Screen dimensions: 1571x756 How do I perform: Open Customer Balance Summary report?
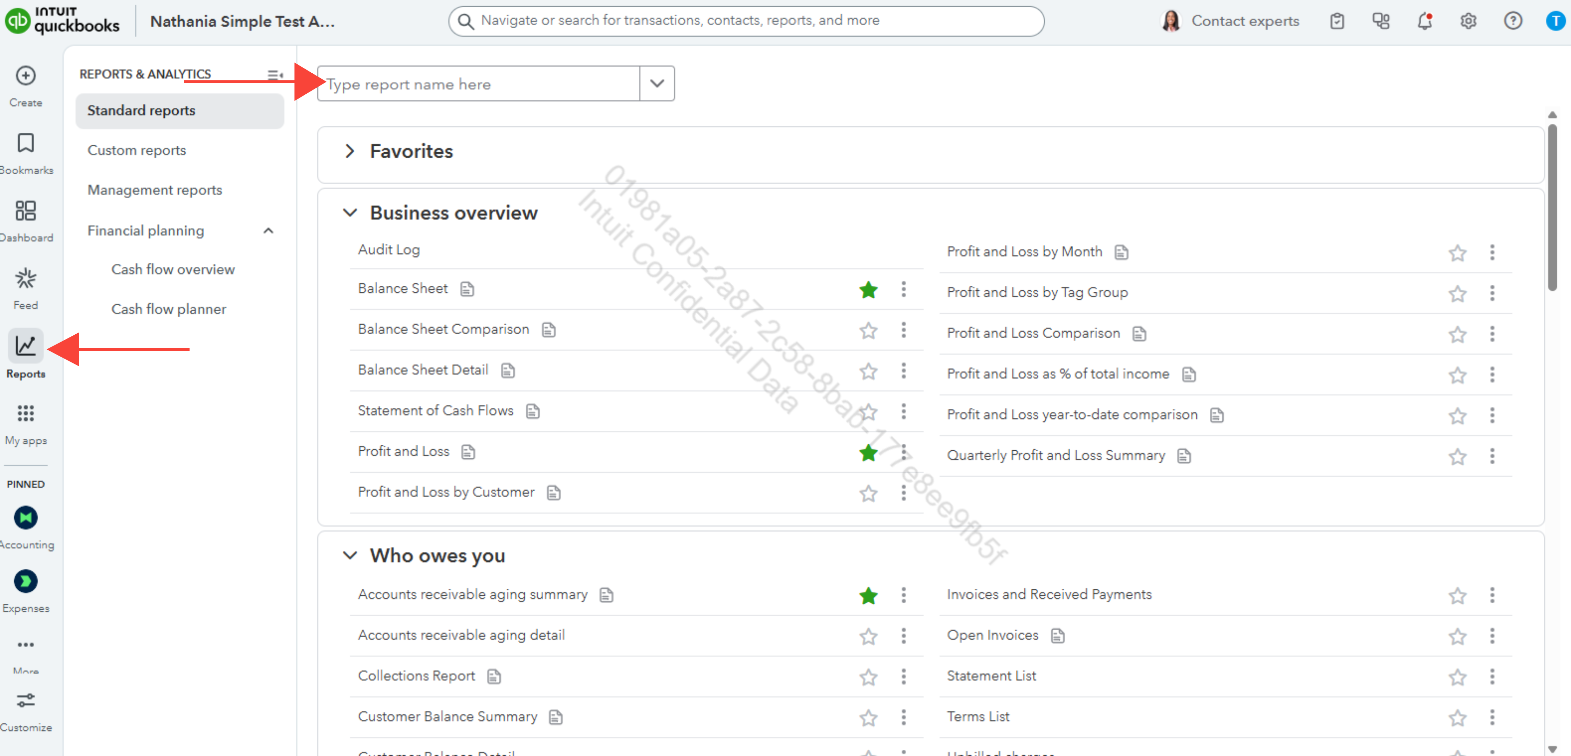(448, 717)
